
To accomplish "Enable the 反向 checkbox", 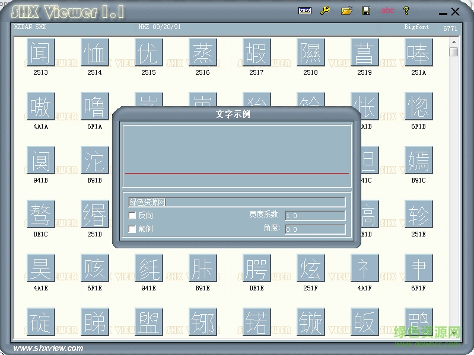I will pyautogui.click(x=132, y=216).
